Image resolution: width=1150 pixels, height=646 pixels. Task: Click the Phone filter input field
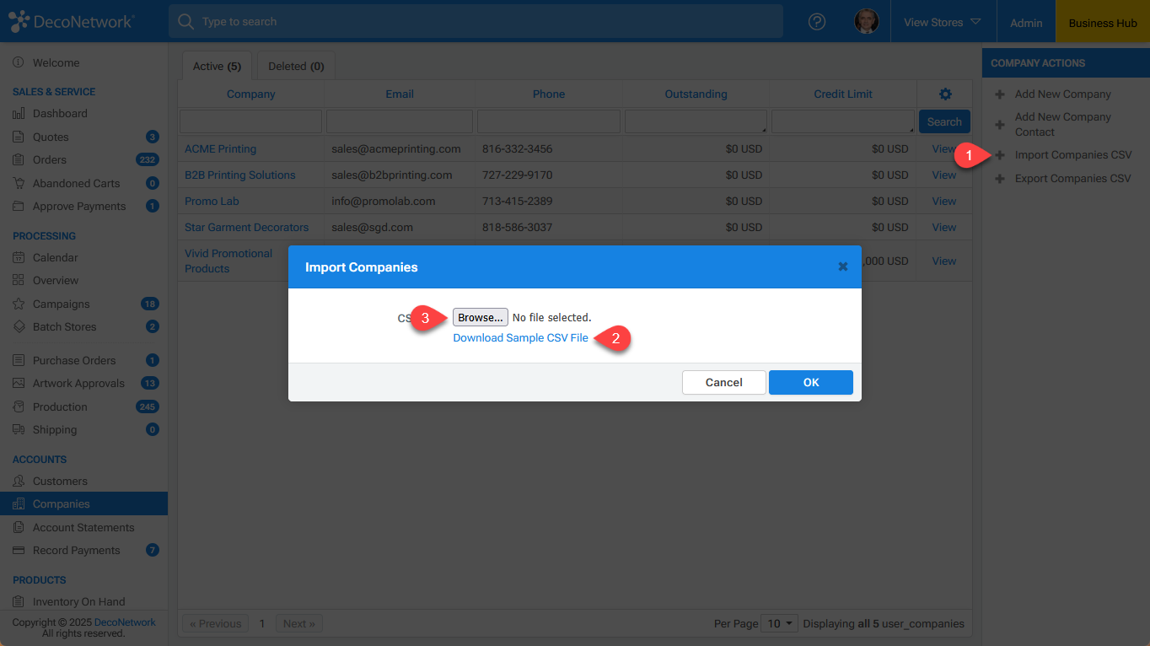click(x=549, y=121)
